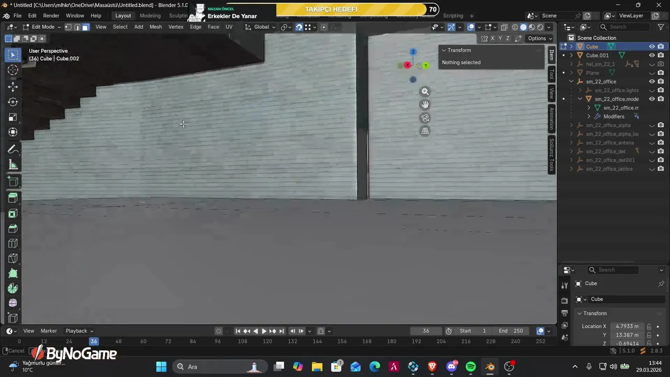Select the Poly Build tool
The image size is (670, 377).
[13, 273]
